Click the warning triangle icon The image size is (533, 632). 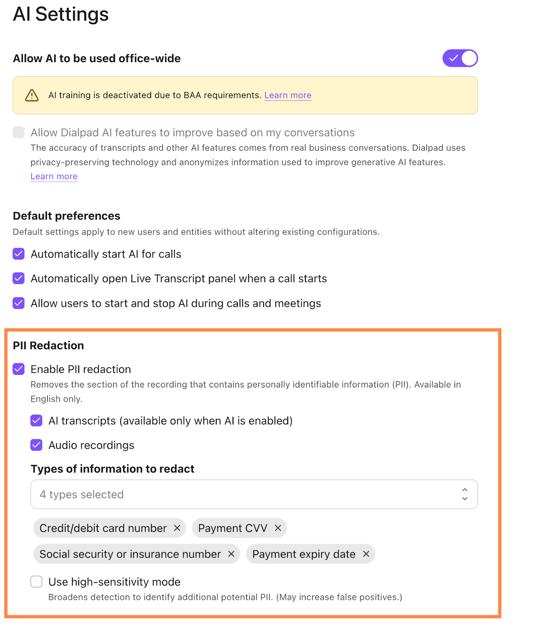click(32, 95)
